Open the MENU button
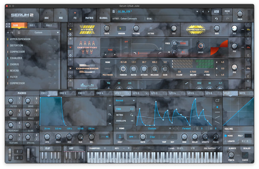This screenshot has width=259, height=169. [x=227, y=12]
